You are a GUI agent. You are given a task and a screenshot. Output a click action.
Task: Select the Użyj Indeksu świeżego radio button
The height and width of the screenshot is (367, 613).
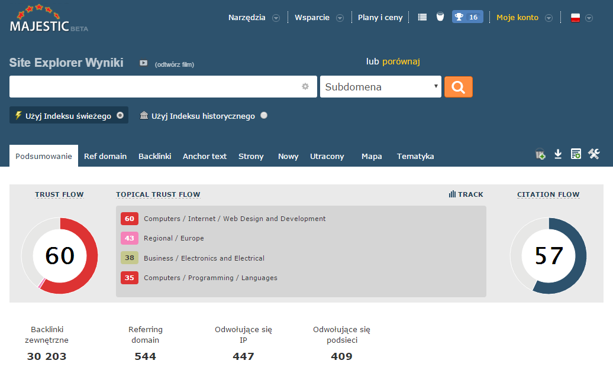click(x=120, y=115)
